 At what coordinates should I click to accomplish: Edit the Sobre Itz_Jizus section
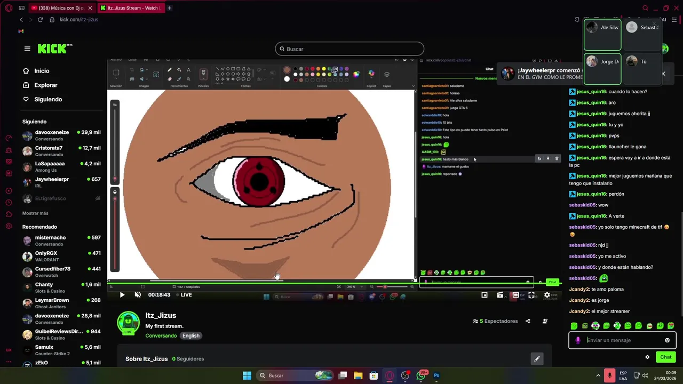537,359
